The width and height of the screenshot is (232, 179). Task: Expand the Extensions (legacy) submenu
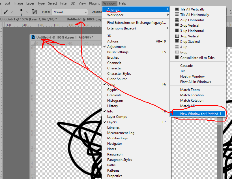coord(136,28)
